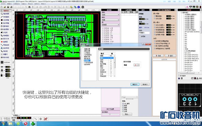Click the 窗口 button in DRC panel
Screen dimensions: 202x126
(170, 56)
